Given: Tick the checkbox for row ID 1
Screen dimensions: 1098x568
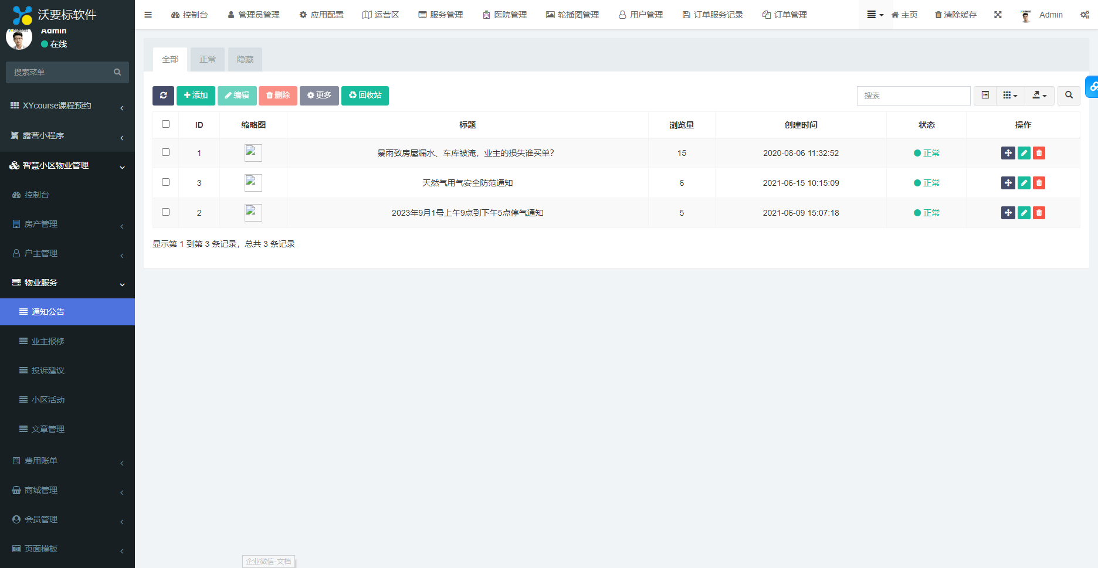Looking at the screenshot, I should (165, 152).
